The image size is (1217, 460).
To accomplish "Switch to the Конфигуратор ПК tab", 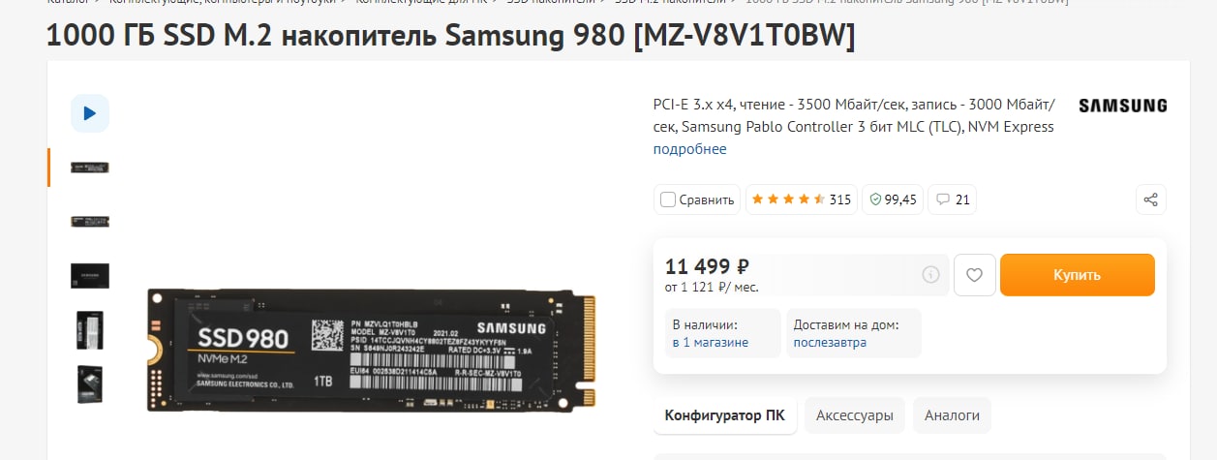I will [725, 415].
